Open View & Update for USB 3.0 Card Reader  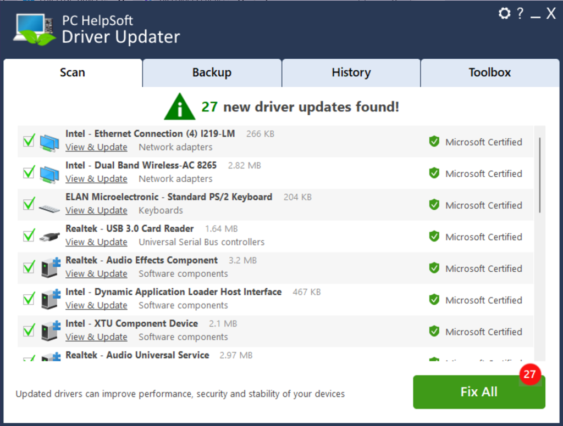coord(96,242)
